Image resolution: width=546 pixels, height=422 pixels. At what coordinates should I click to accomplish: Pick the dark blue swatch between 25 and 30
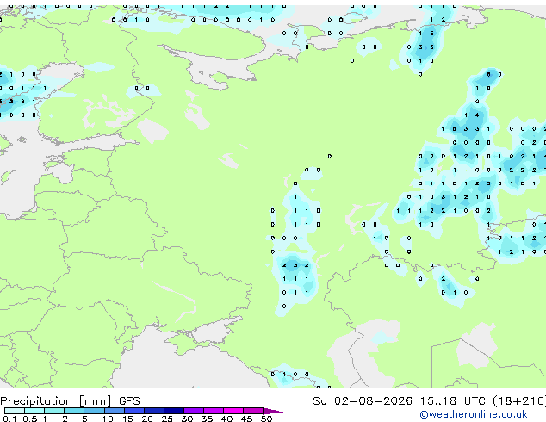[174, 411]
